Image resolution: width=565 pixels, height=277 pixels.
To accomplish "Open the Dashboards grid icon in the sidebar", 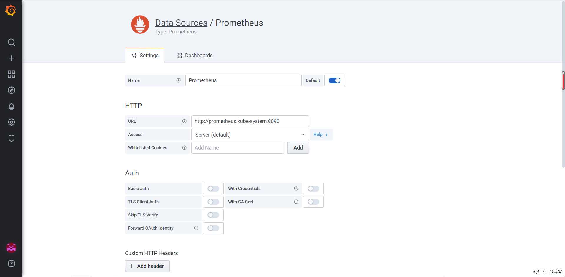I will 11,74.
